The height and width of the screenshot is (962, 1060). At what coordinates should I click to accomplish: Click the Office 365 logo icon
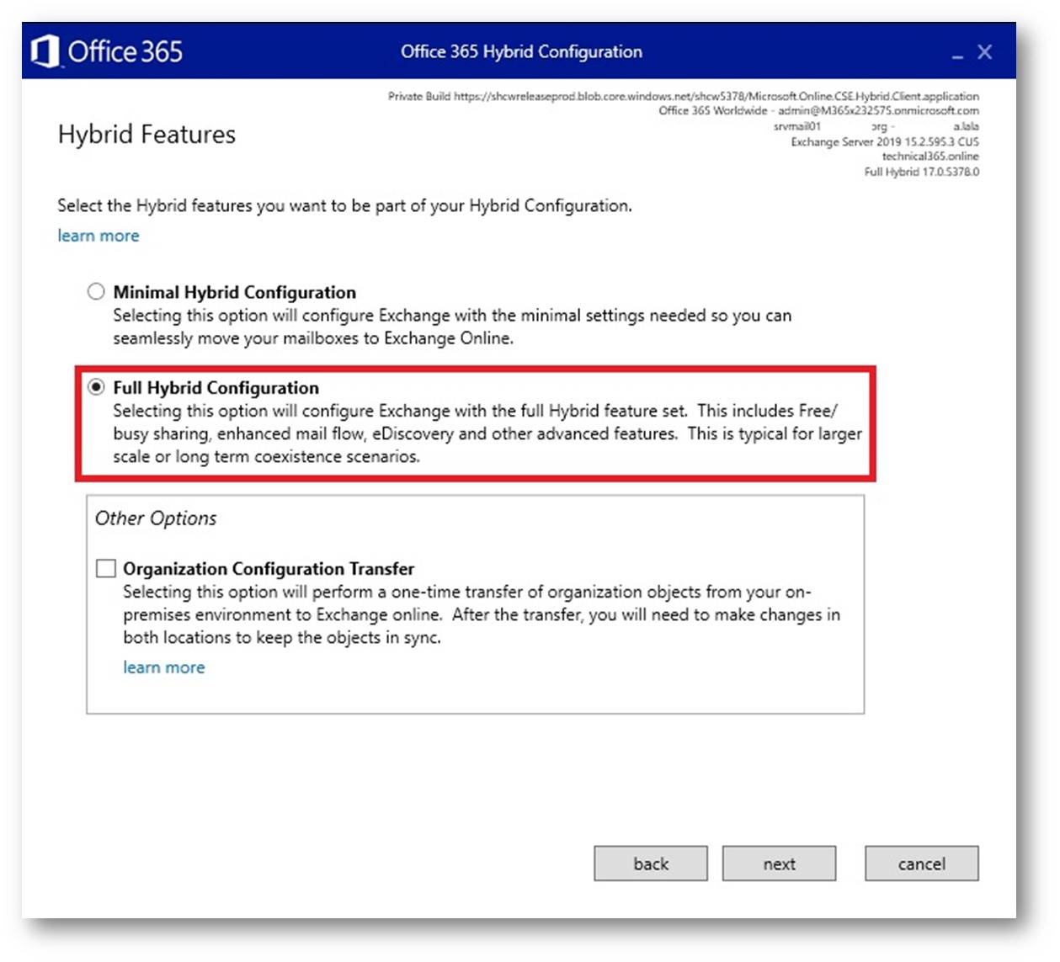pyautogui.click(x=45, y=51)
